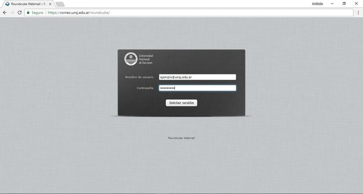
Task: Open the Chrome three-dot menu
Action: point(358,13)
